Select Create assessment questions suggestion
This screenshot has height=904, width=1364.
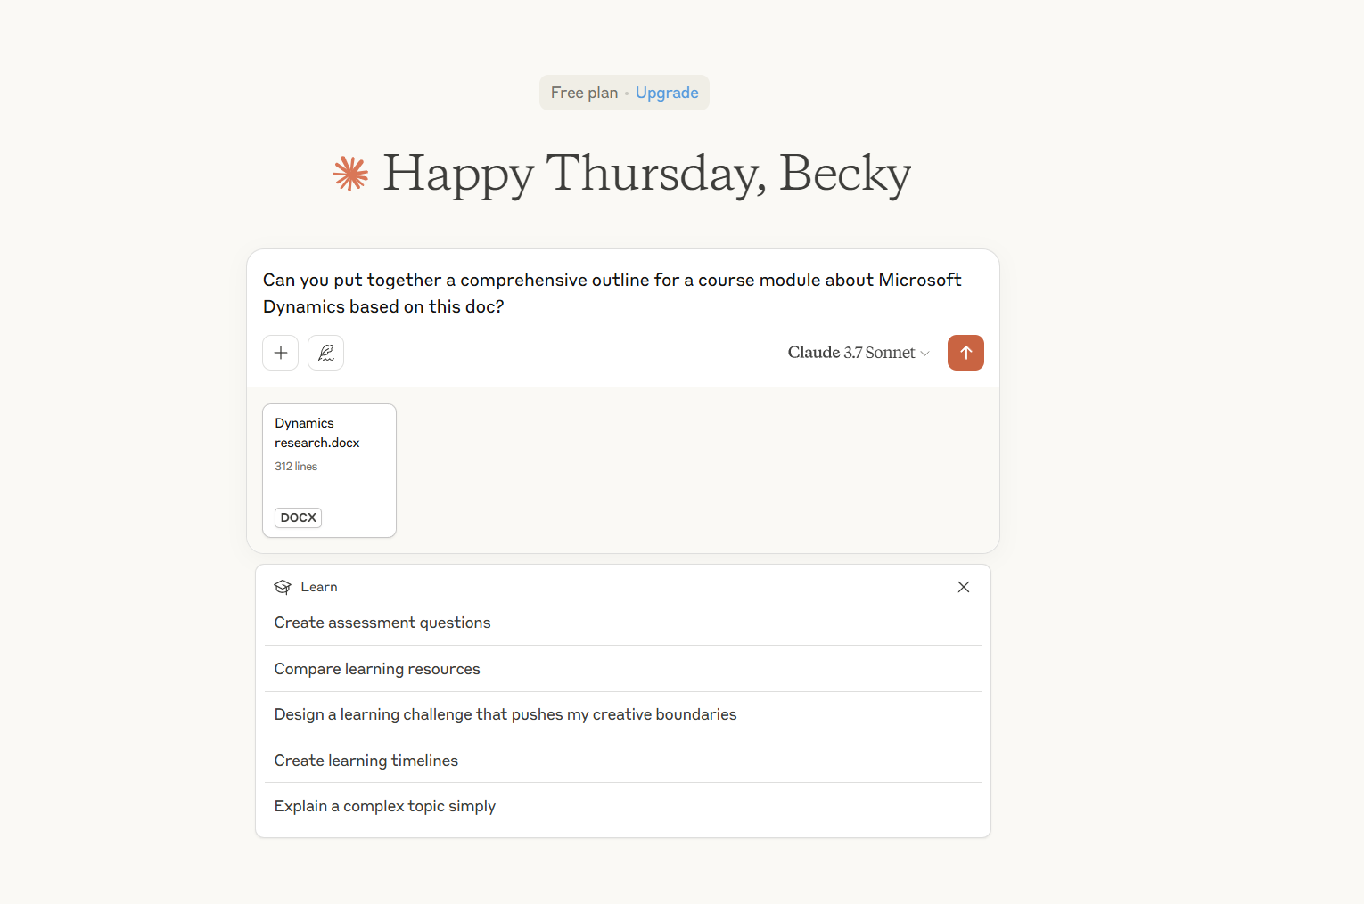tap(382, 623)
